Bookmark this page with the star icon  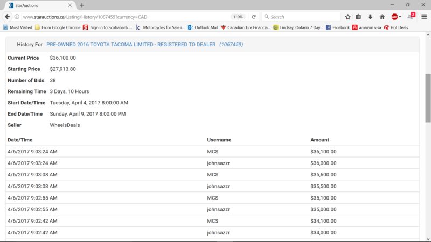coord(347,17)
